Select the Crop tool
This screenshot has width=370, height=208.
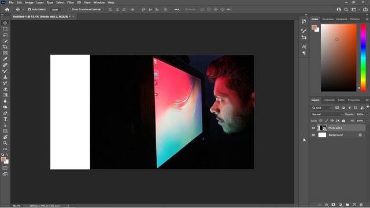(x=5, y=47)
